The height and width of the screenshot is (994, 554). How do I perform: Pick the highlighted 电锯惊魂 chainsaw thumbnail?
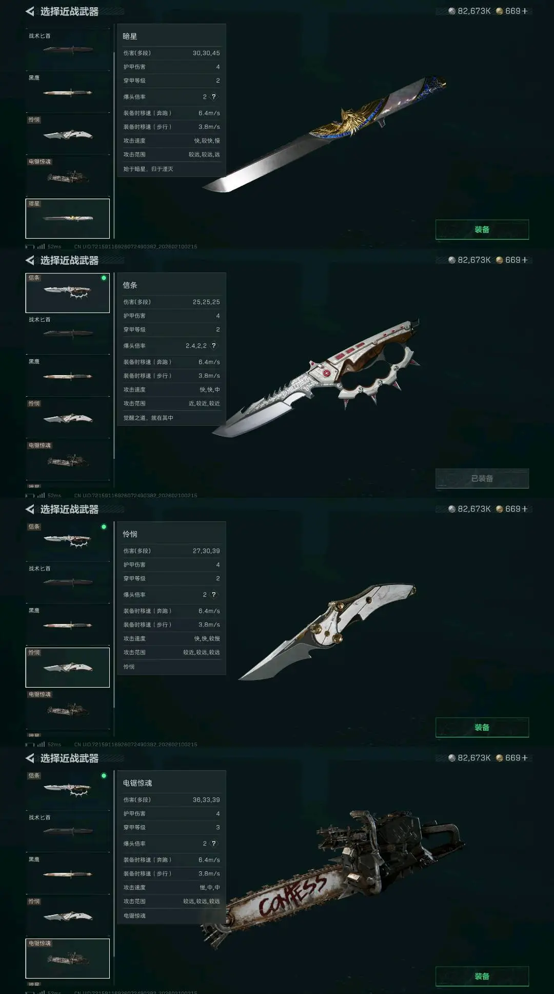pyautogui.click(x=68, y=958)
